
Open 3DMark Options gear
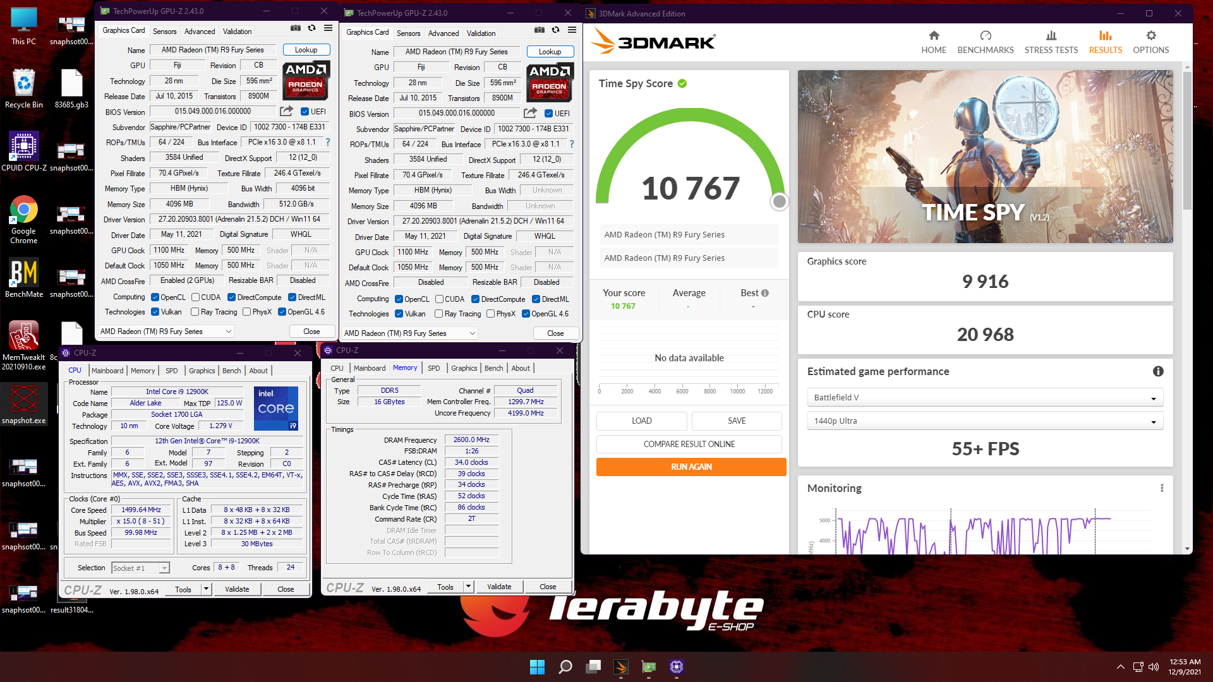coord(1150,42)
